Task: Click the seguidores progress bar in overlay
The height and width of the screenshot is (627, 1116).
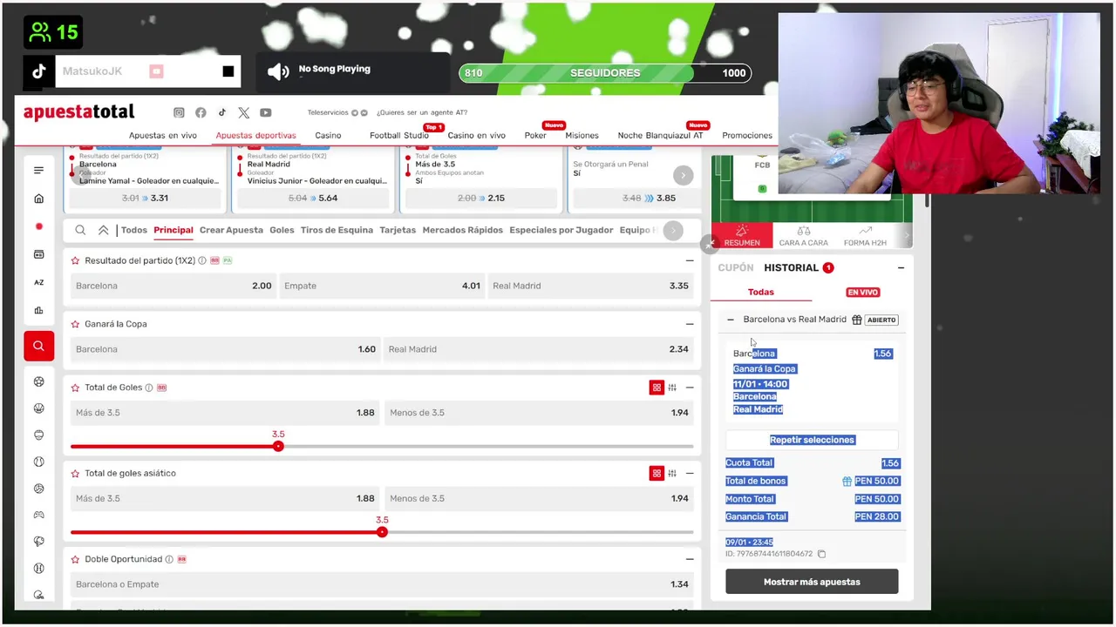Action: click(x=605, y=73)
